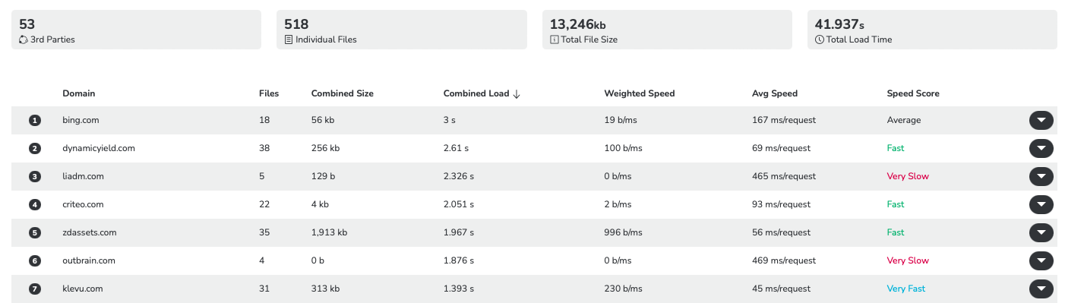Sort by Avg Speed column
The image size is (1065, 303).
point(775,93)
